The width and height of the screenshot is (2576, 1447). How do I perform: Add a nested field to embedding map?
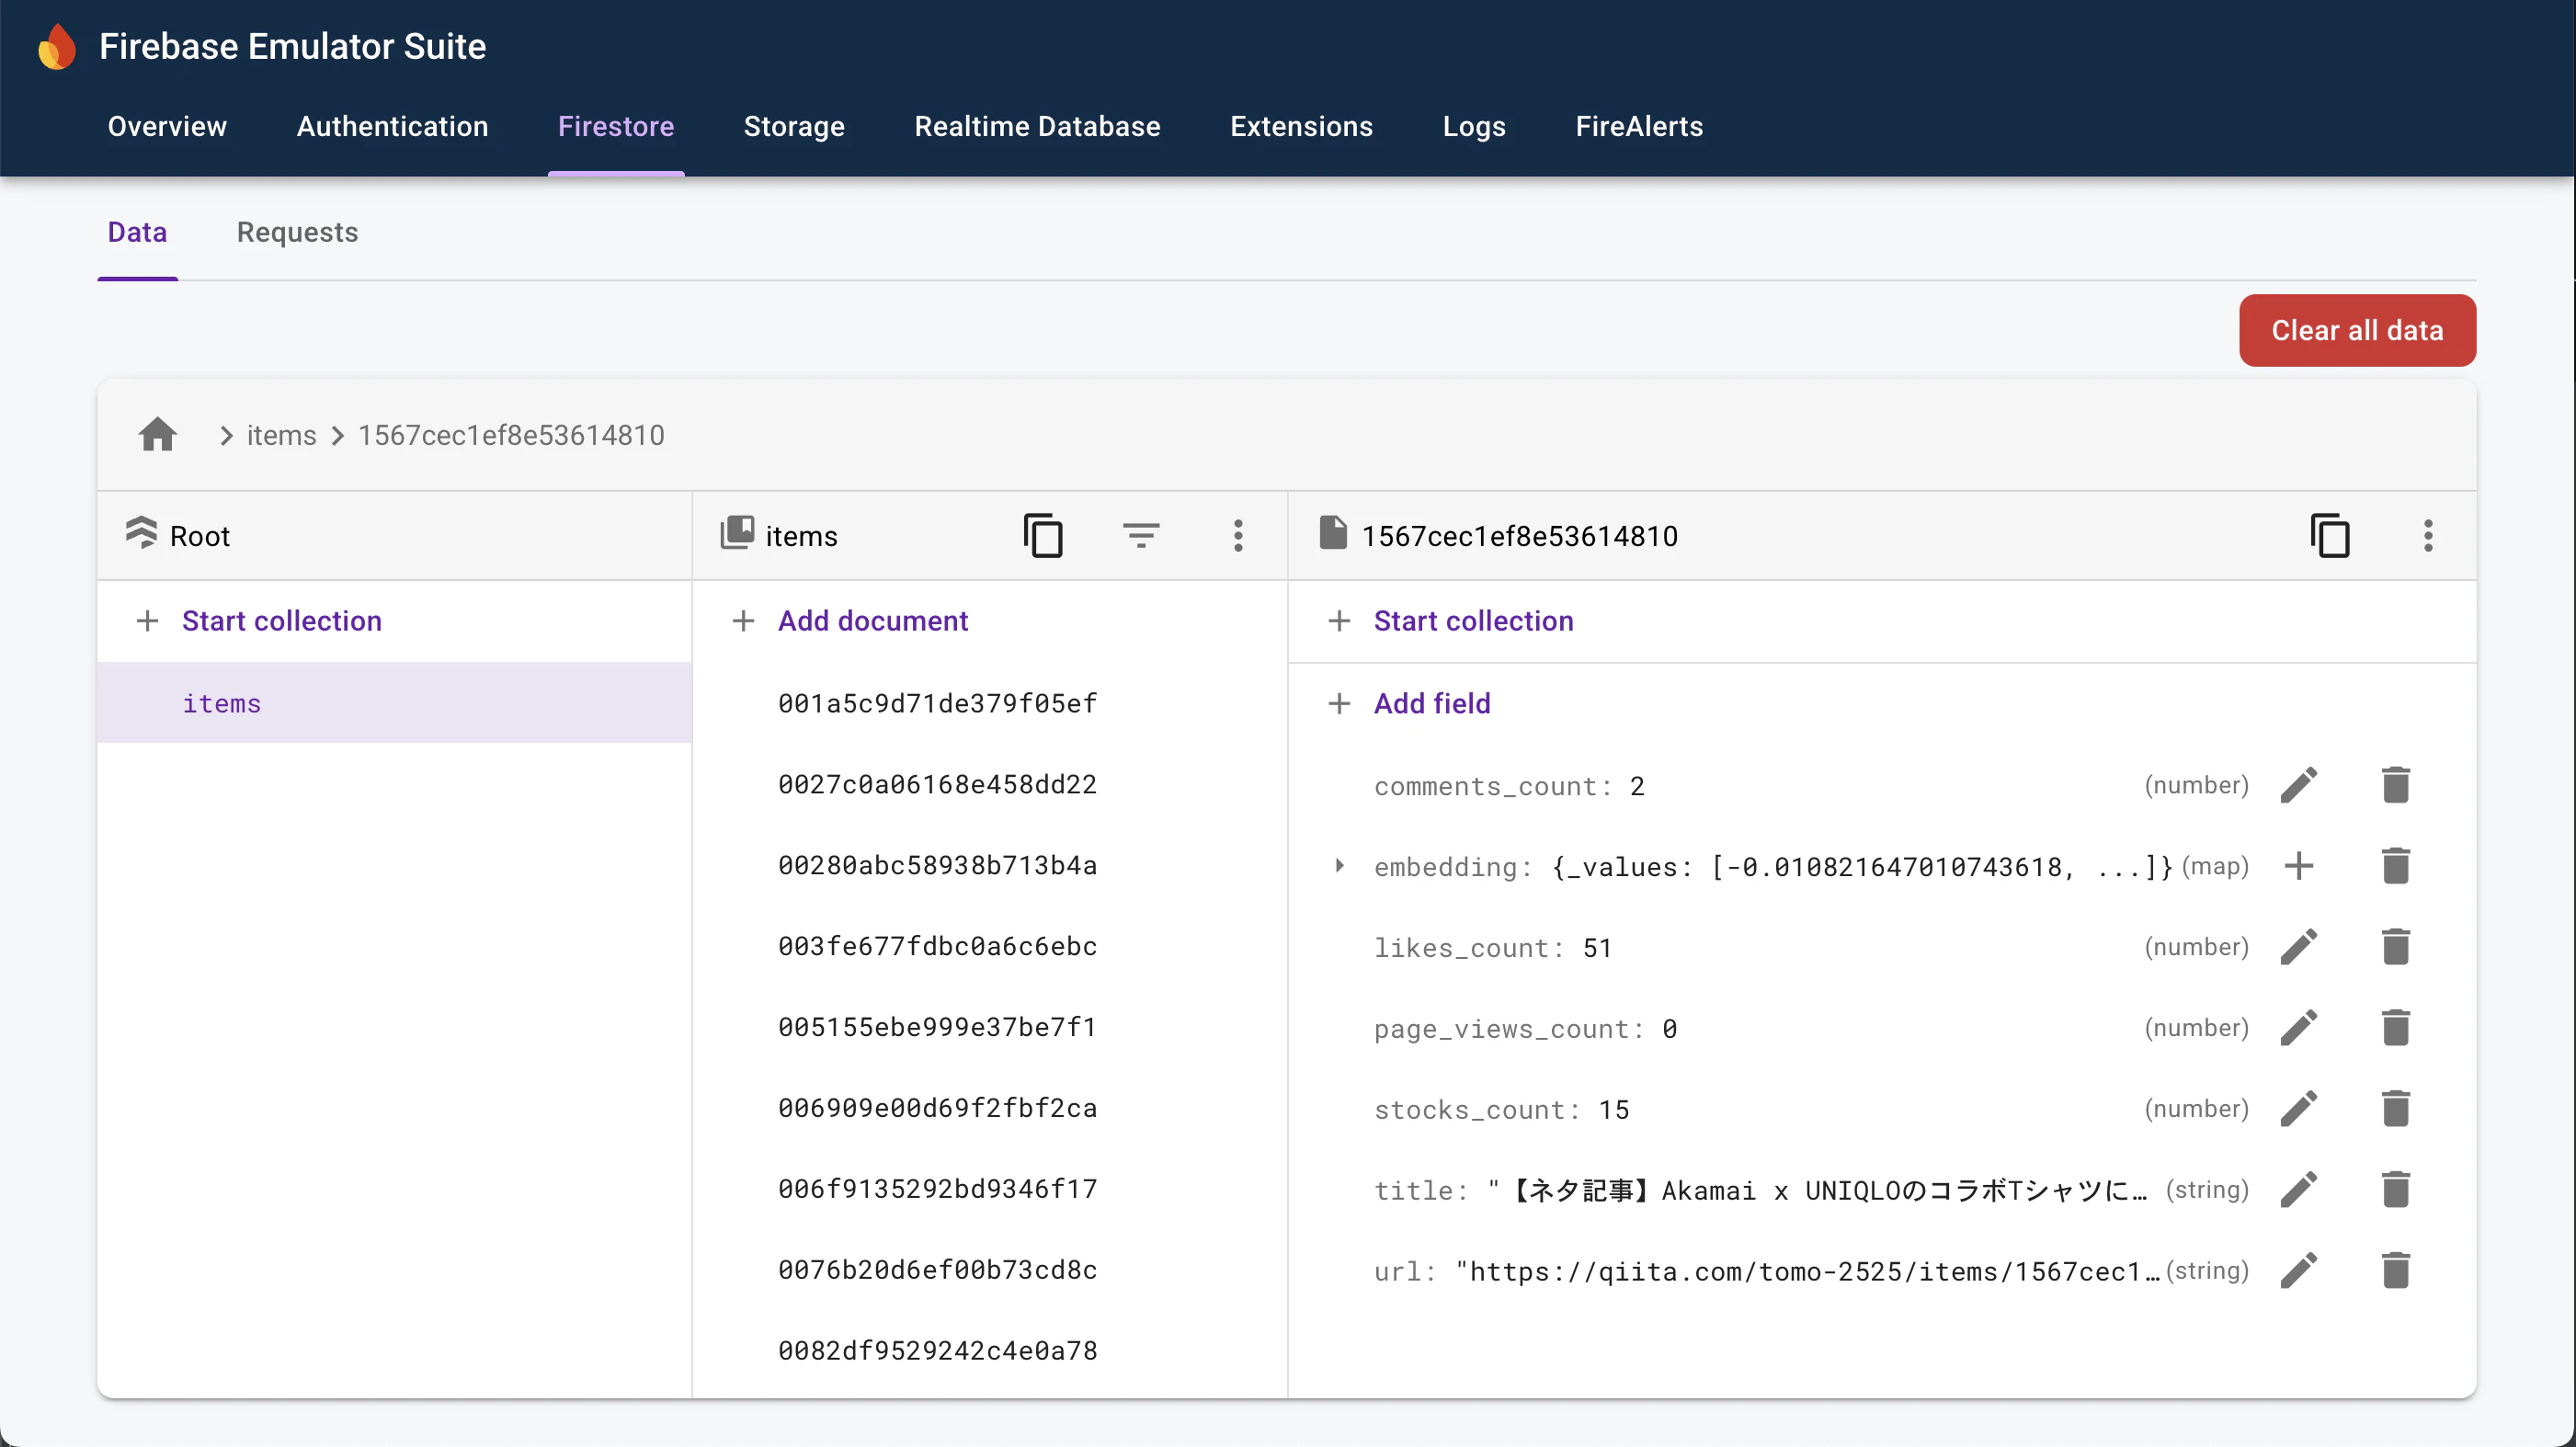2298,866
